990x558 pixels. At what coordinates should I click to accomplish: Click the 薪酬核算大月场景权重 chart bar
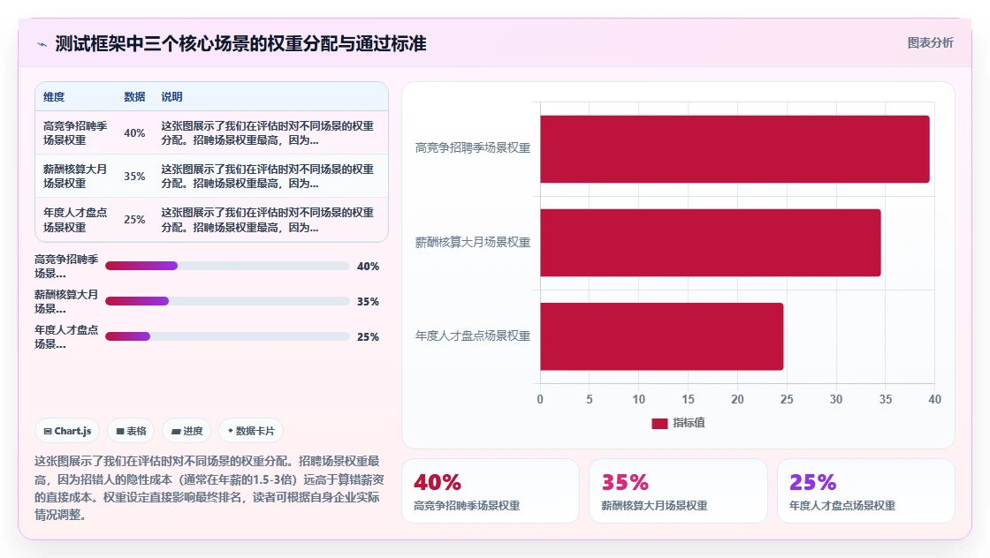[711, 243]
